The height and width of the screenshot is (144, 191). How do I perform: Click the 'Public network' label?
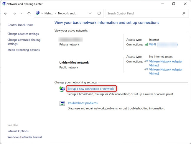69,68
